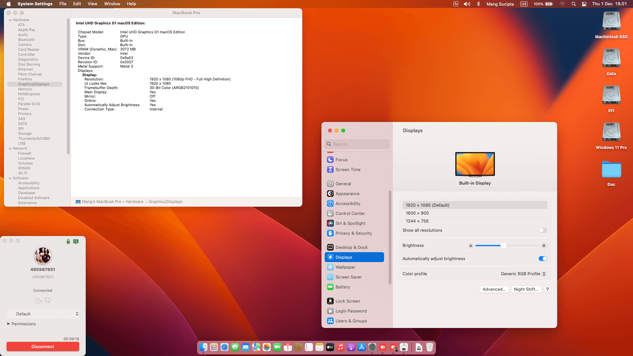Open the Default profile dropdown in AnyDesk
Screen dimensions: 633x356
(43, 314)
